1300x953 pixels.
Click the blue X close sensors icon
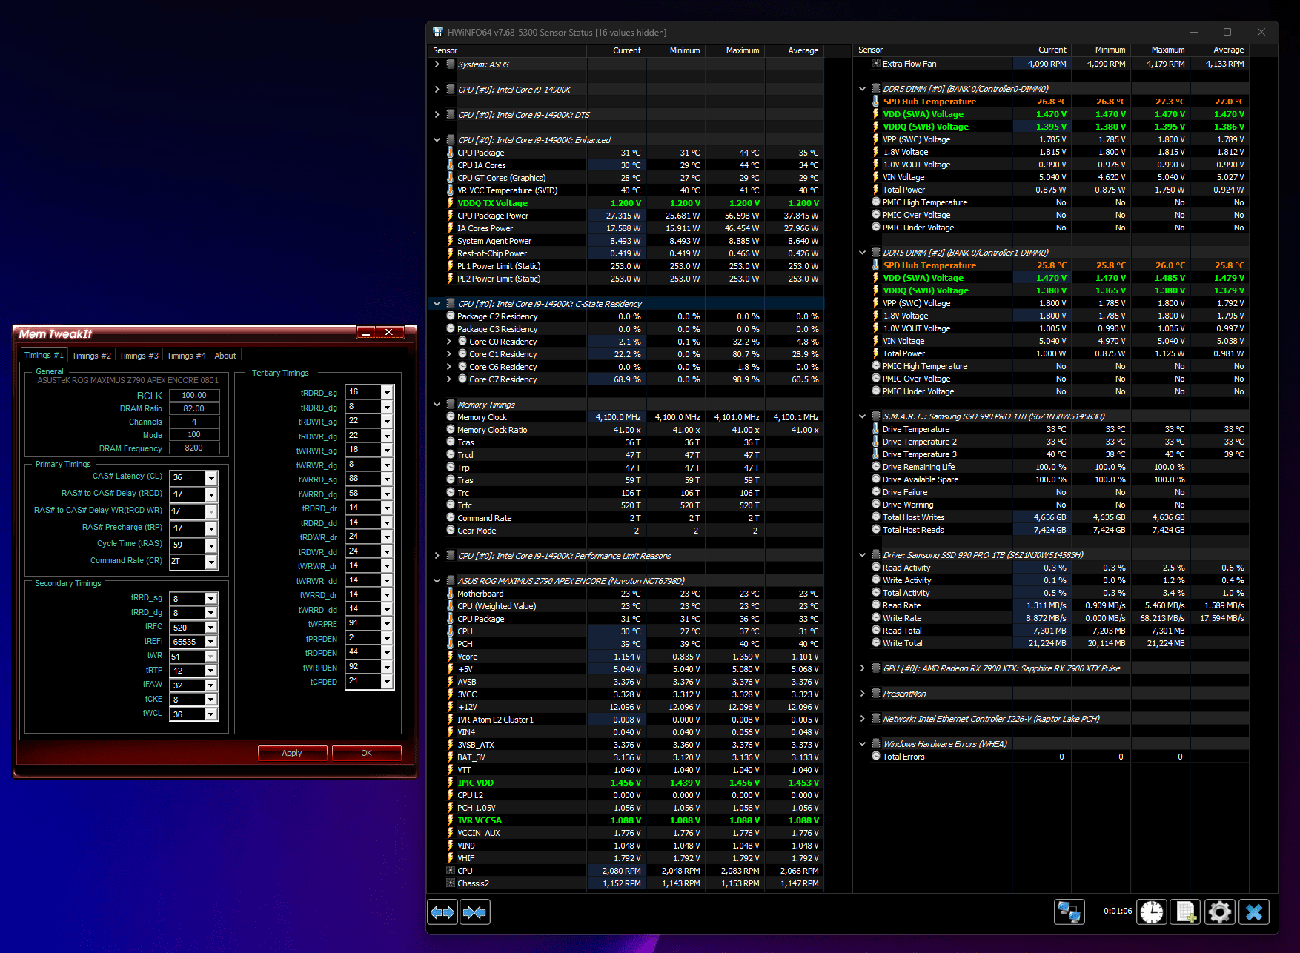coord(1254,912)
